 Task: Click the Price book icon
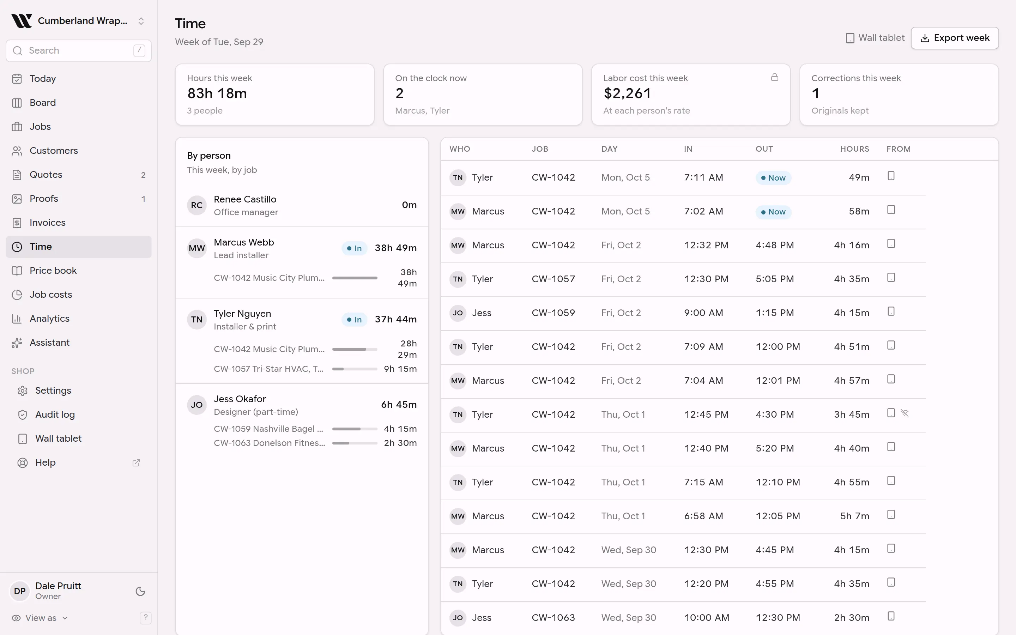point(17,271)
